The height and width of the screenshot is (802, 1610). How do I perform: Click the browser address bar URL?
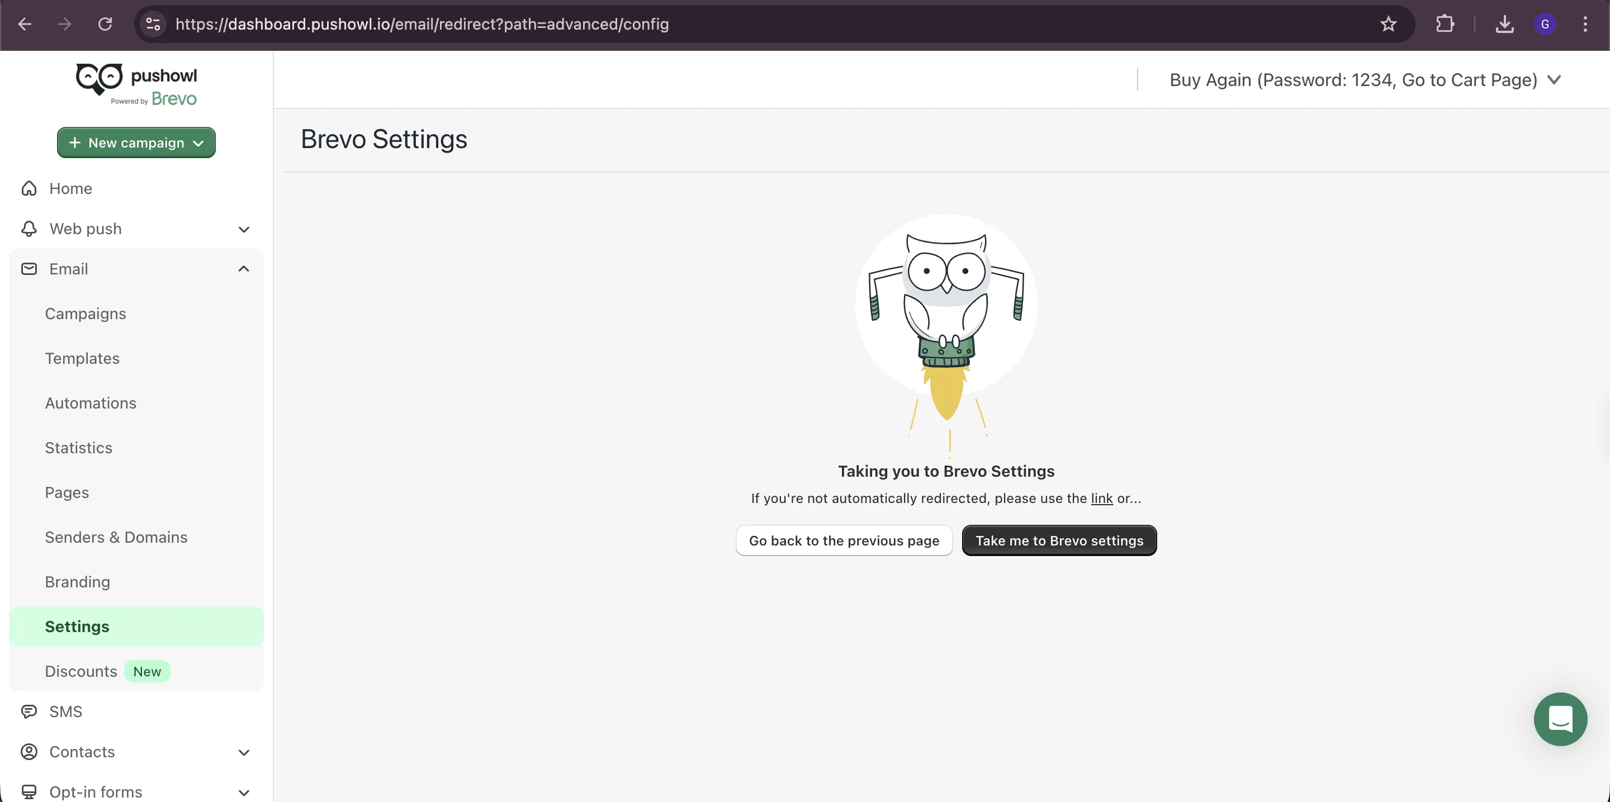coord(422,25)
